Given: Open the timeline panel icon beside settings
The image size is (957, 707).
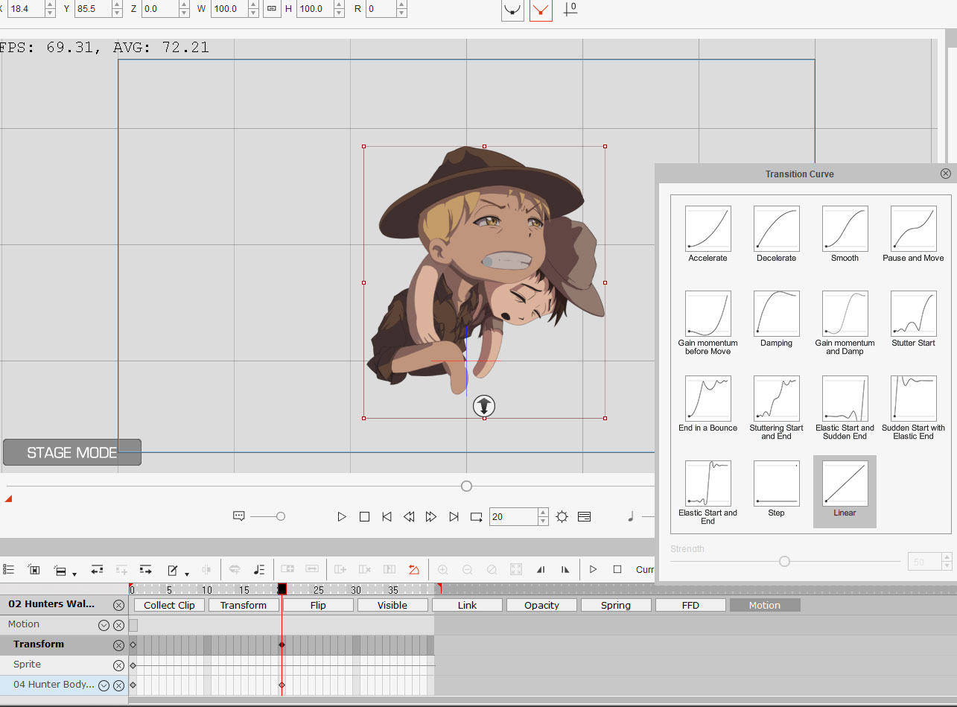Looking at the screenshot, I should pyautogui.click(x=585, y=516).
